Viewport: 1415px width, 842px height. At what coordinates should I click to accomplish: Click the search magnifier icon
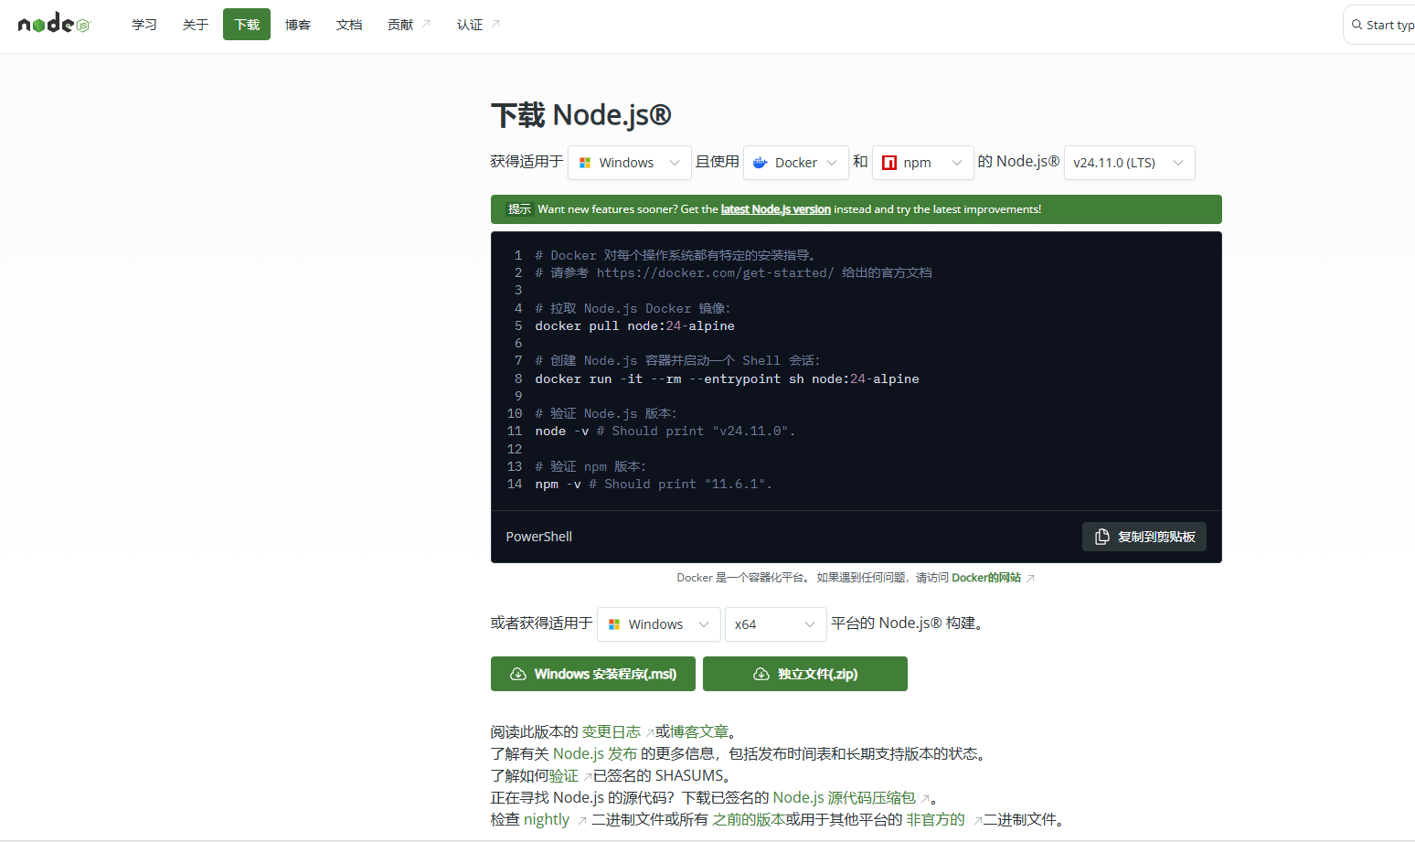[1357, 25]
